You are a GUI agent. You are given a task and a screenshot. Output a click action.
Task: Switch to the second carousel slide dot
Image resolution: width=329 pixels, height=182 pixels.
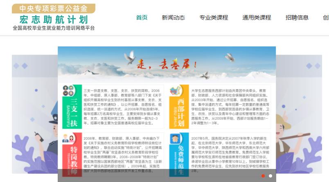click(x=270, y=175)
